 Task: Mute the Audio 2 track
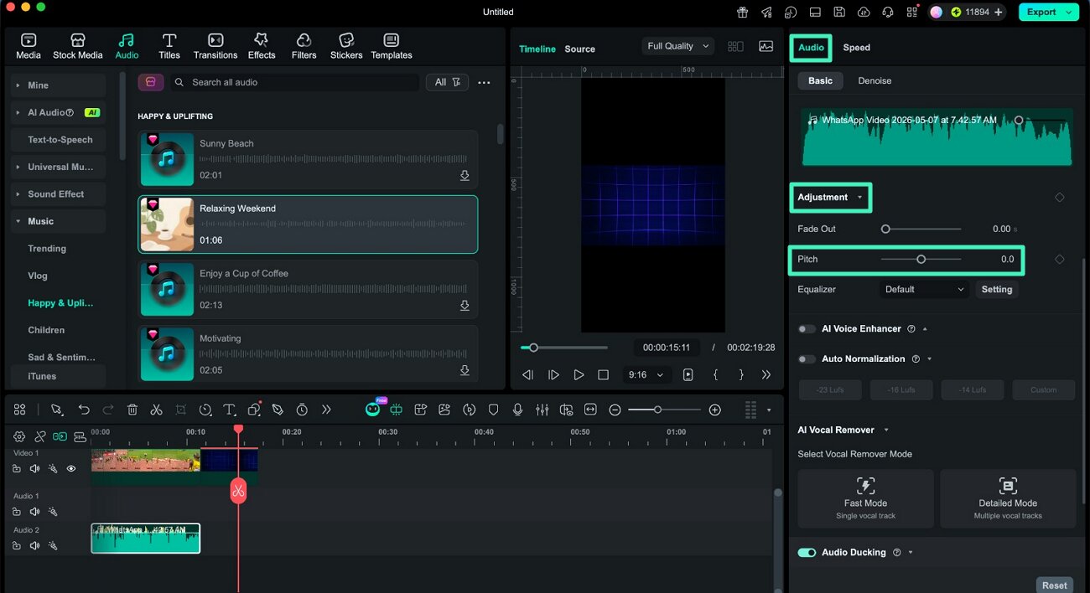coord(34,545)
